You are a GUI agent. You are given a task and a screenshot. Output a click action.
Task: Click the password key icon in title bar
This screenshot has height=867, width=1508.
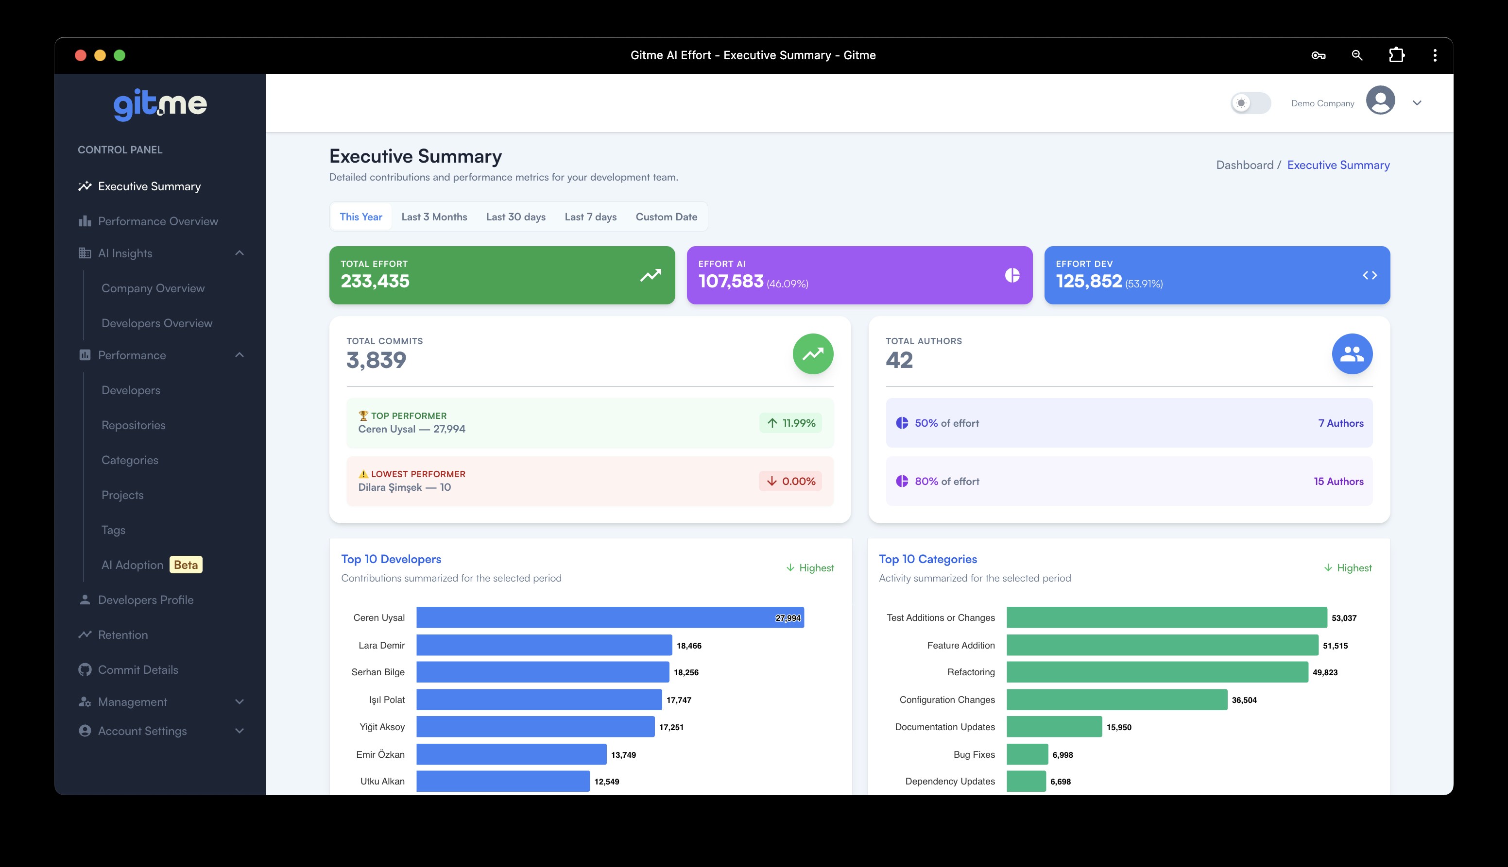pos(1318,55)
